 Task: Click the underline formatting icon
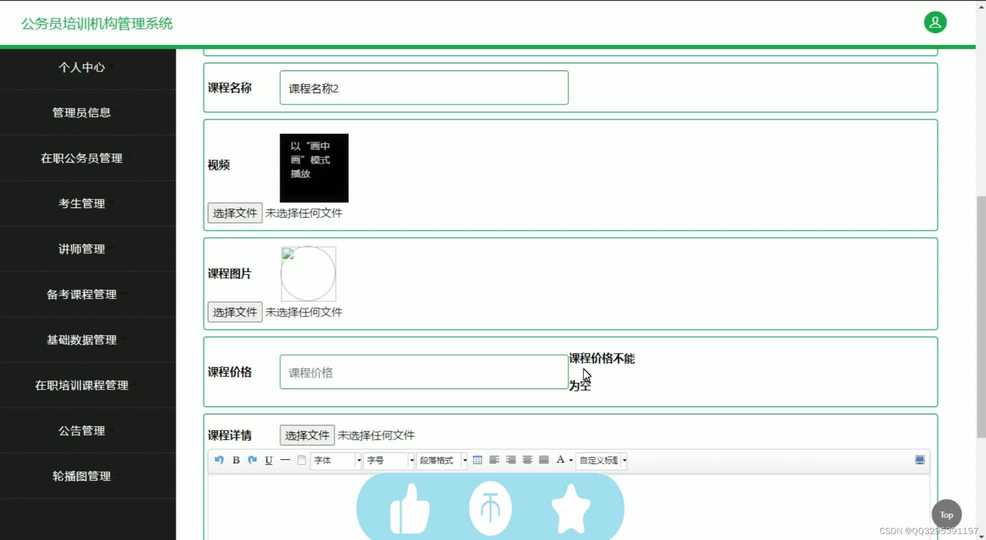[x=269, y=460]
